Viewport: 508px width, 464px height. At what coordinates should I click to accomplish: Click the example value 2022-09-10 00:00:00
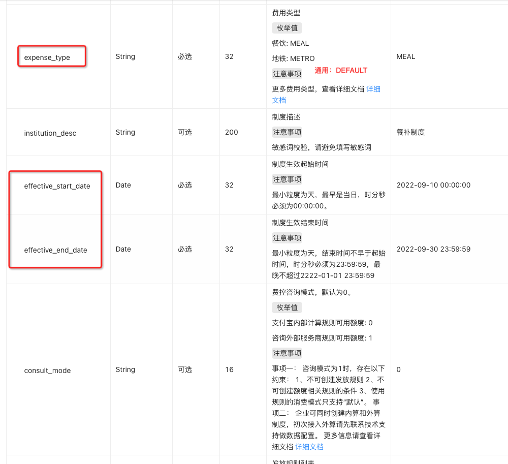pos(433,185)
